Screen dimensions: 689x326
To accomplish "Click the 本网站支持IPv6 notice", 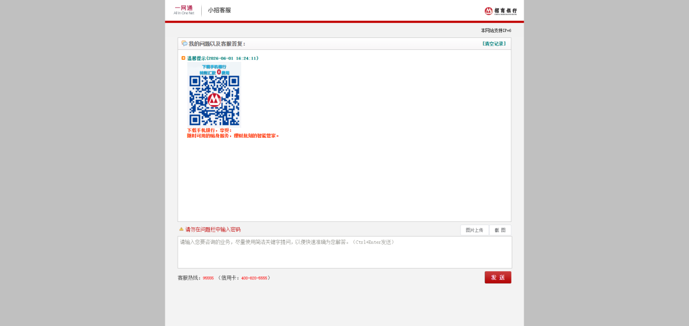I will [x=496, y=30].
